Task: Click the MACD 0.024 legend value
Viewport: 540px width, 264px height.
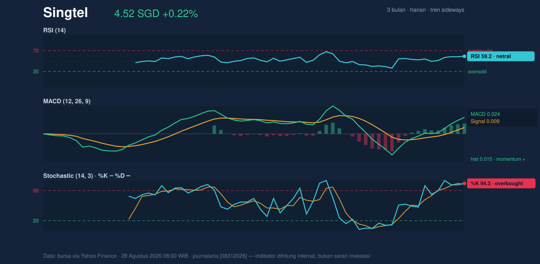Action: click(x=485, y=114)
